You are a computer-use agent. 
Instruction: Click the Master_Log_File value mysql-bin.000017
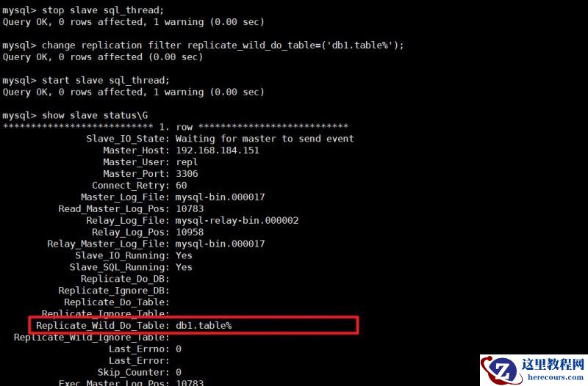tap(220, 197)
